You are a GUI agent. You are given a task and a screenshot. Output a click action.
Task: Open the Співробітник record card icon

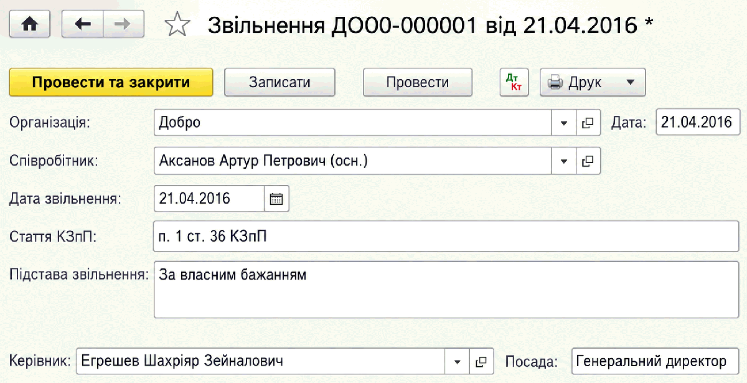click(x=588, y=161)
